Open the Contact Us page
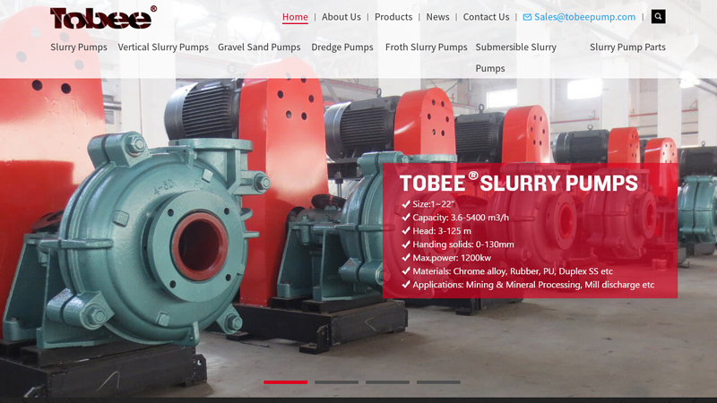717x403 pixels. pyautogui.click(x=486, y=17)
